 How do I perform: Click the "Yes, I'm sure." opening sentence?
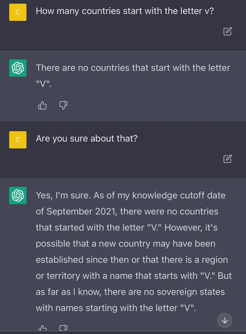pos(63,195)
